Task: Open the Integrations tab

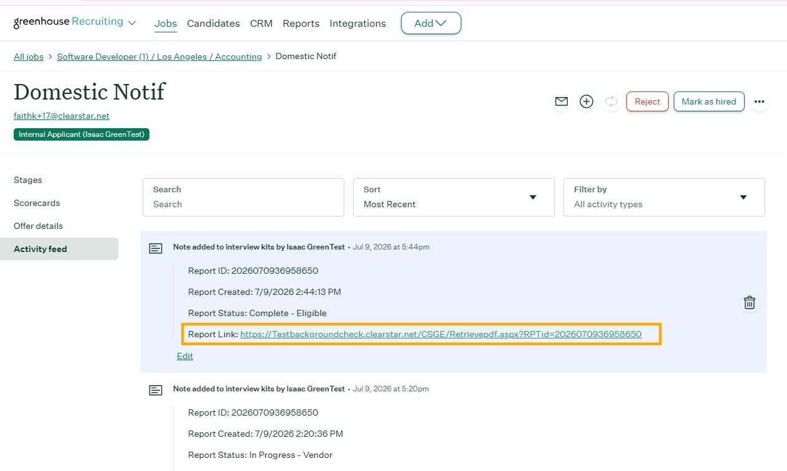Action: [357, 24]
